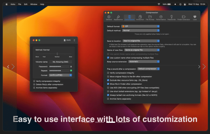Image resolution: width=210 pixels, height=134 pixels.
Task: Open the Love heart icon
Action: [195, 17]
